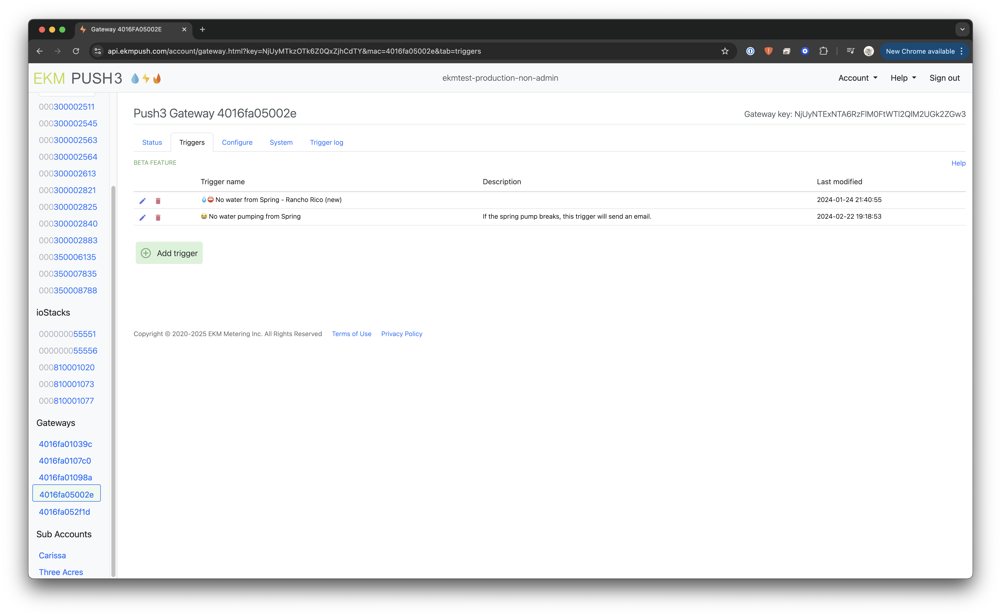
Task: Reload the gateway page
Action: click(x=76, y=51)
